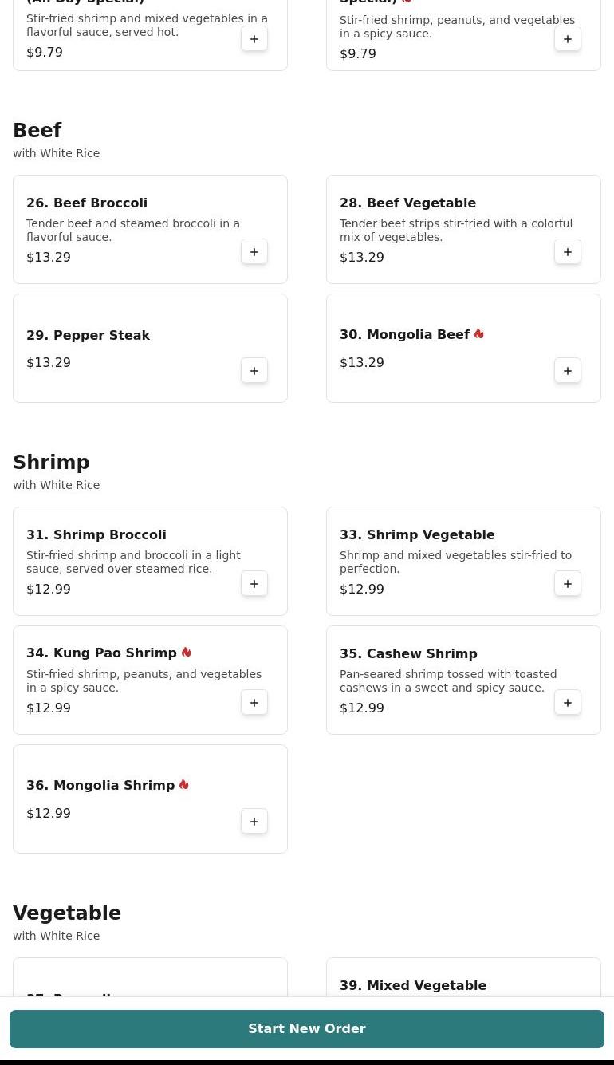The image size is (614, 1065).
Task: Click the Shrimp section heading
Action: pos(51,463)
